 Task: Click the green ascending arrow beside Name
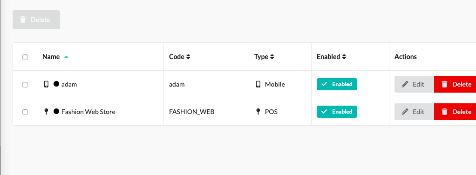pyautogui.click(x=66, y=57)
